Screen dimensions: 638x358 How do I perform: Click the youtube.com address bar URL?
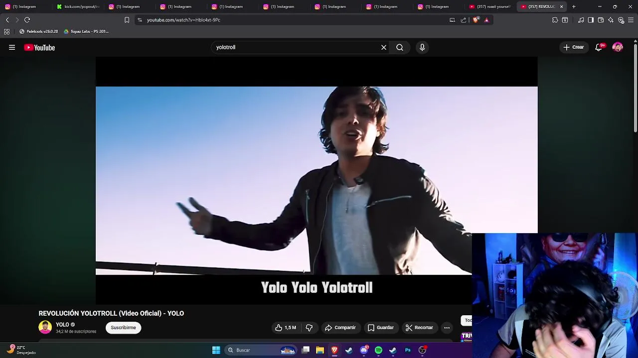[x=183, y=20]
